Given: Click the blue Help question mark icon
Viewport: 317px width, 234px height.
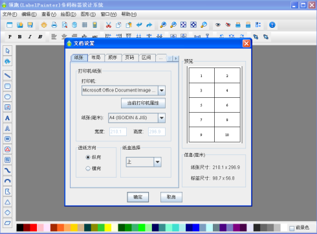Looking at the screenshot, I should pyautogui.click(x=272, y=25).
